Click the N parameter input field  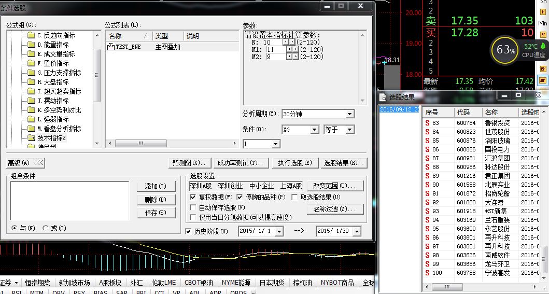[x=274, y=42]
